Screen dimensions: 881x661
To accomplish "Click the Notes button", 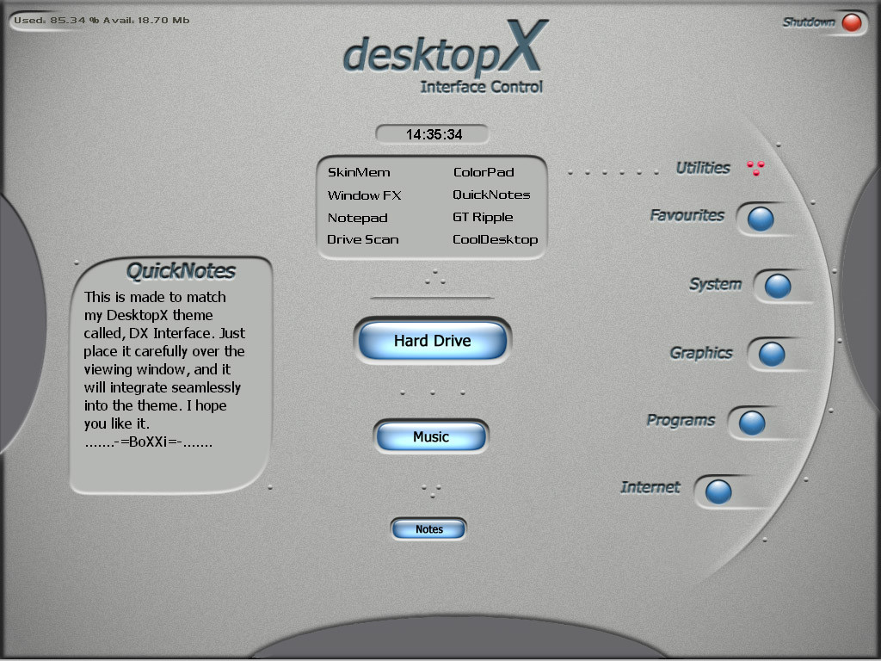I will coord(429,529).
